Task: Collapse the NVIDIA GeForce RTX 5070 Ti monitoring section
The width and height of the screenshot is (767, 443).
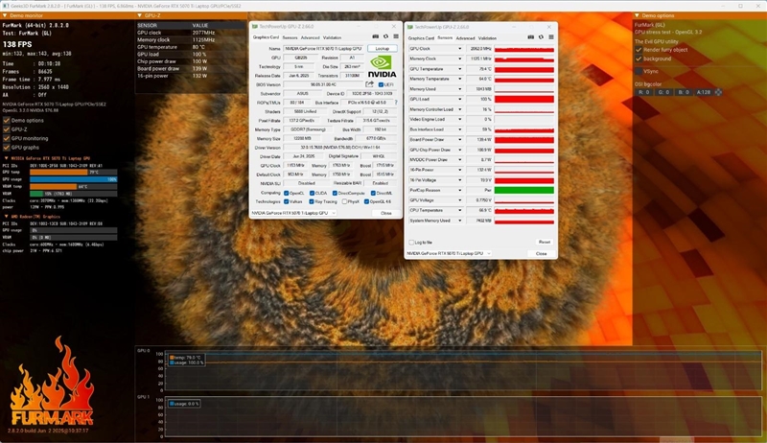Action: pos(7,158)
